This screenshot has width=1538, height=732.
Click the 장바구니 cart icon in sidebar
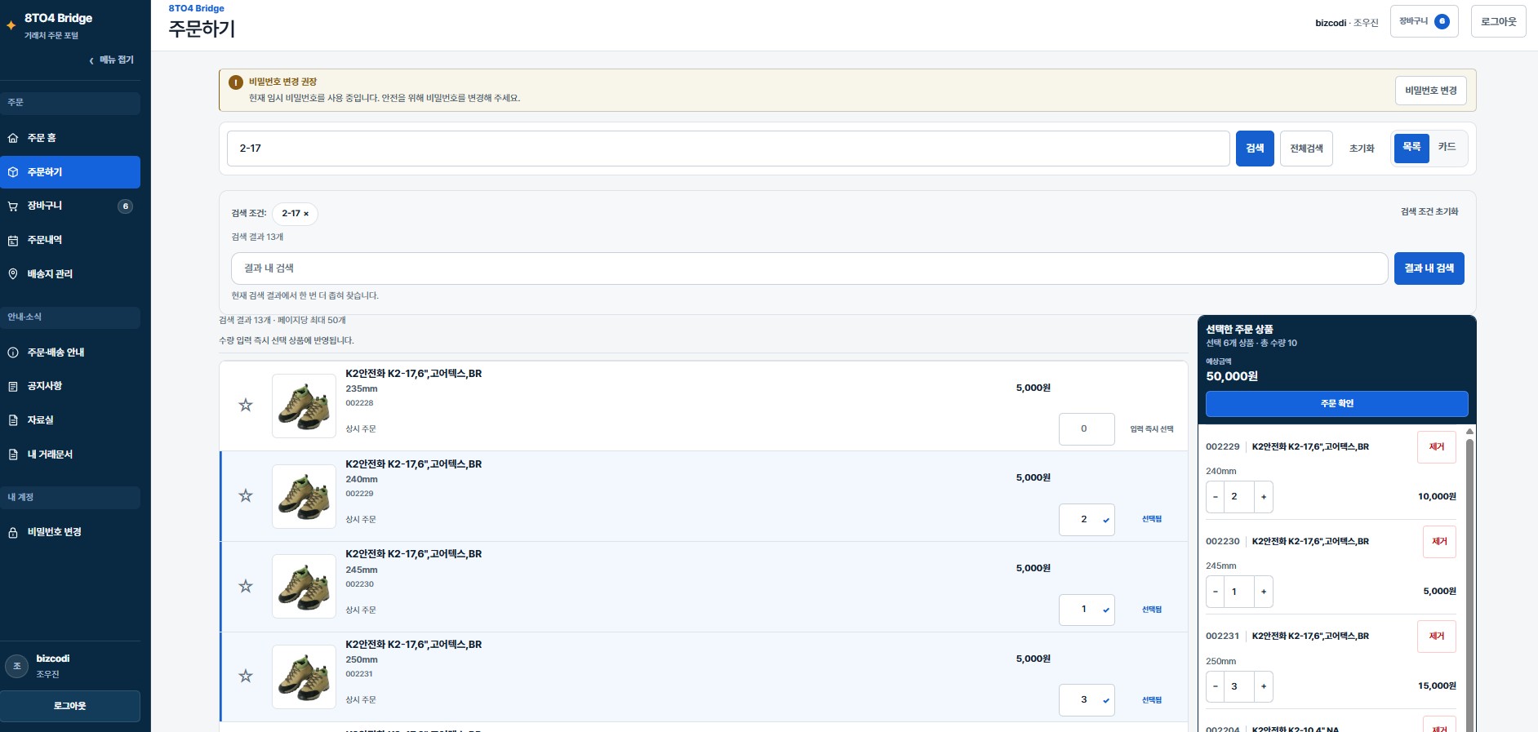coord(13,206)
